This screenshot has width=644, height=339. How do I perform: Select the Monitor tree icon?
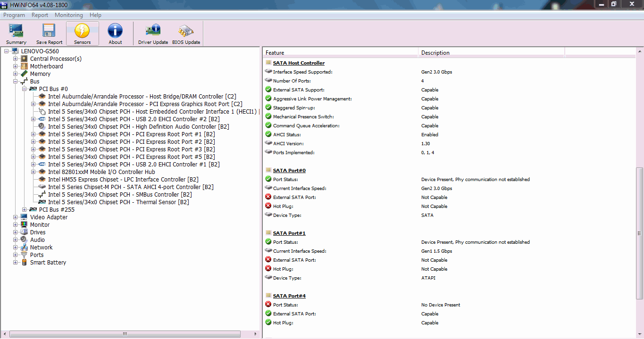[x=24, y=225]
